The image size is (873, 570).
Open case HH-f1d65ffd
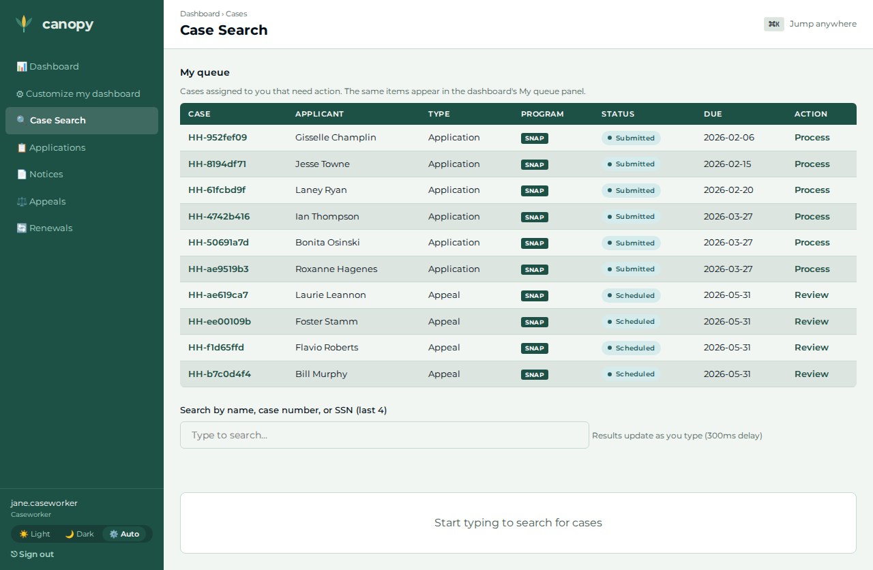[x=216, y=348]
